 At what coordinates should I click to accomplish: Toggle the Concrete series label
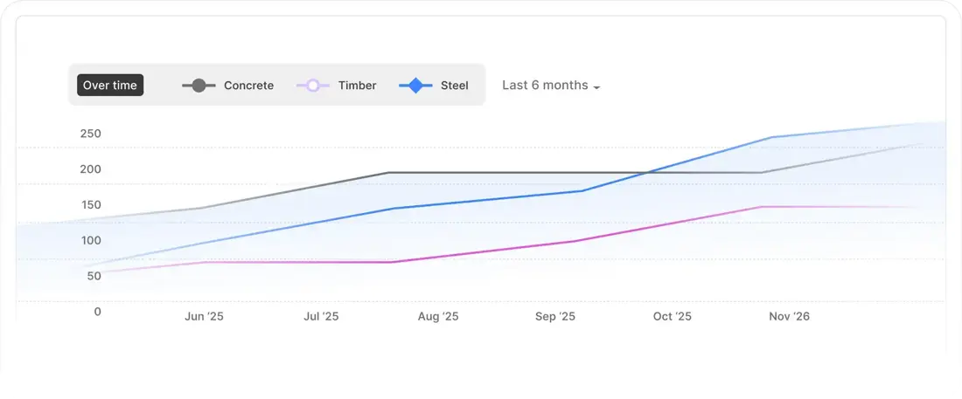(x=248, y=86)
